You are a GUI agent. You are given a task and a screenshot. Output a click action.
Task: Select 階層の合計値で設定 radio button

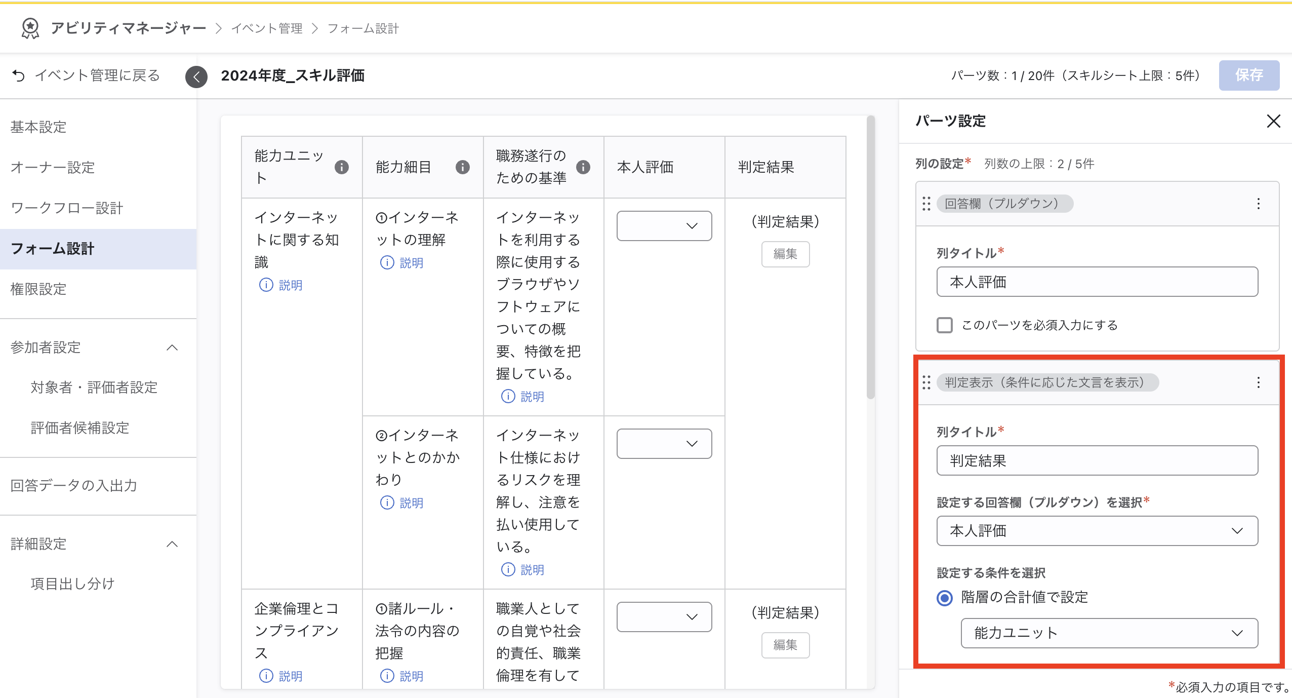945,598
